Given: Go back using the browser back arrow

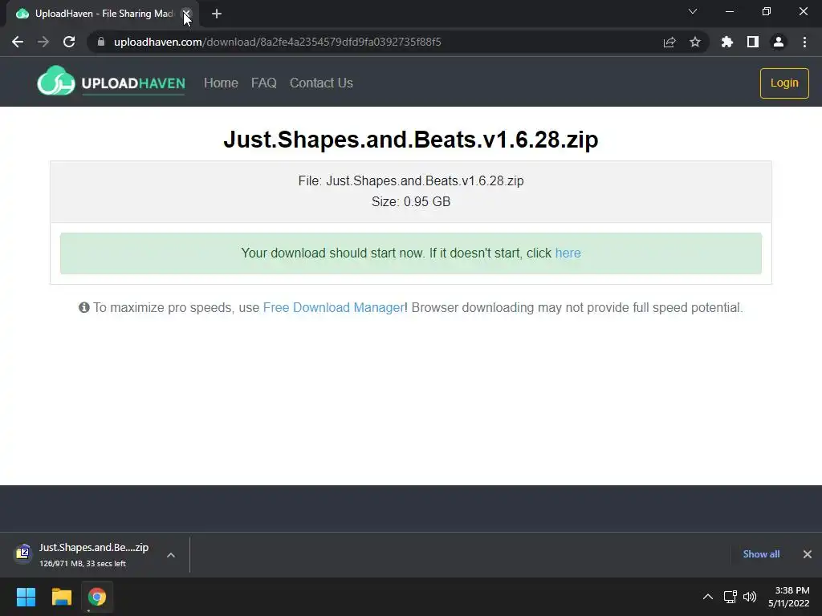Looking at the screenshot, I should tap(18, 42).
